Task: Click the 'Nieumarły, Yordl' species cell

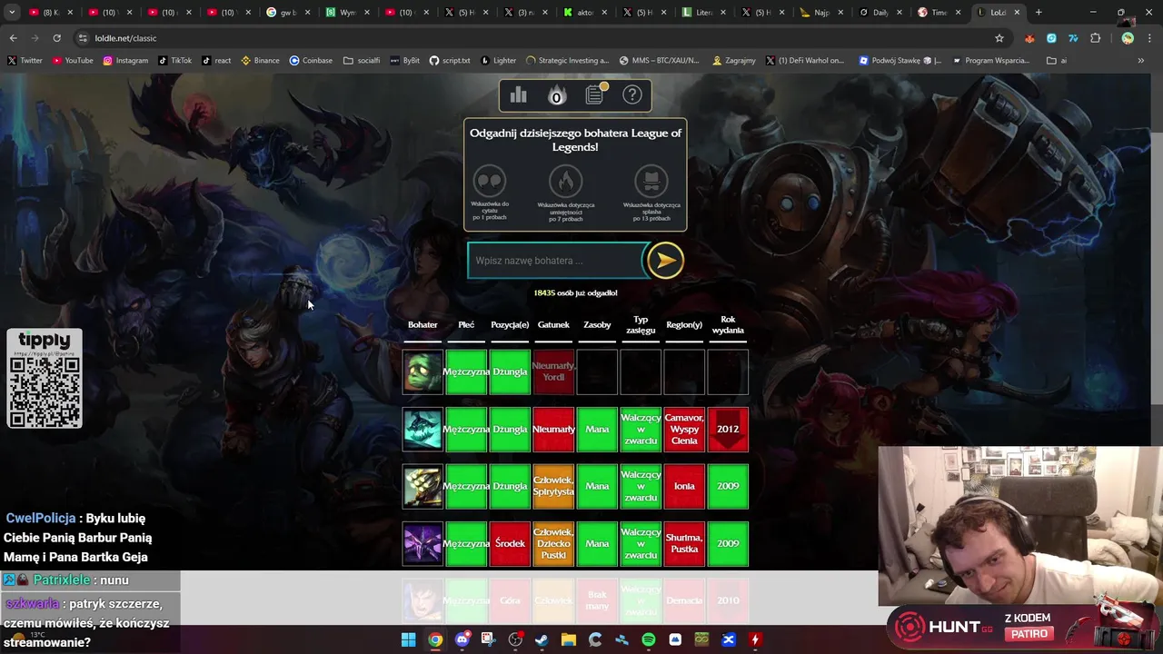Action: point(553,372)
